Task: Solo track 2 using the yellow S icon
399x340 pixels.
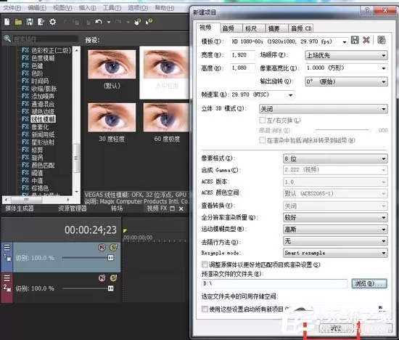Action: click(x=113, y=278)
